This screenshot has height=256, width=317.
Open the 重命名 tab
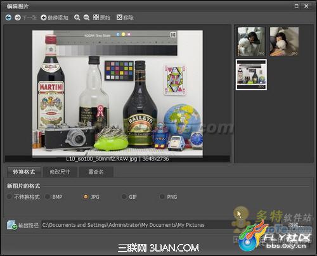coord(96,172)
